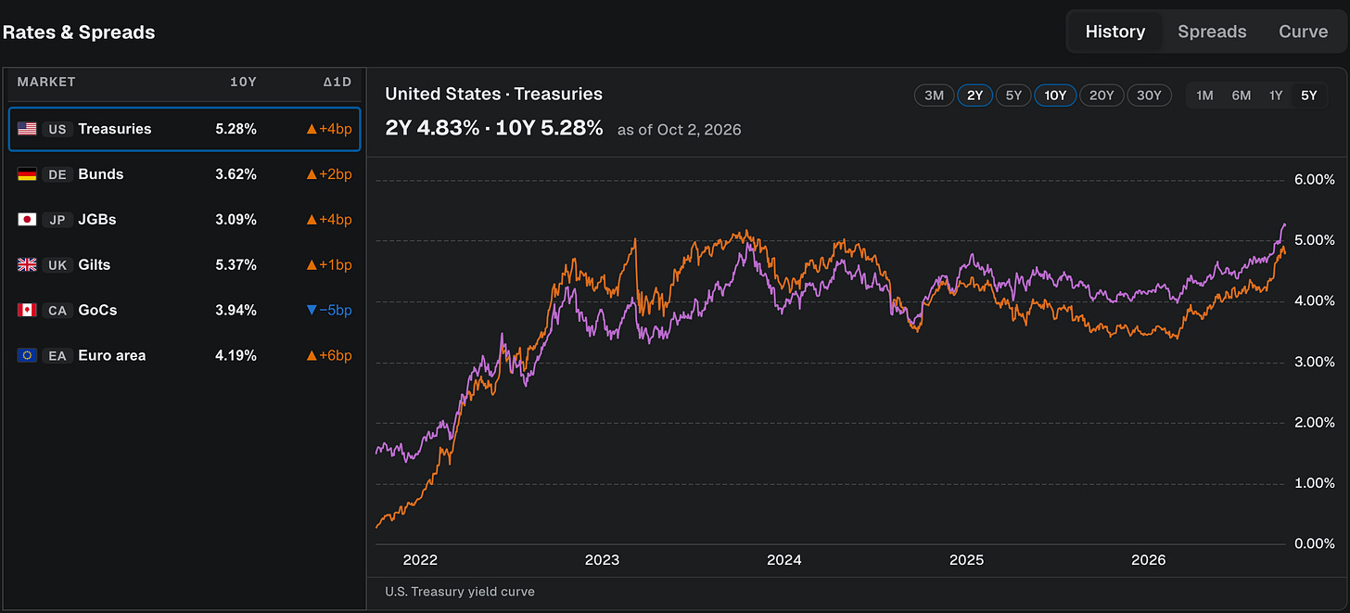Select the 6M time range
Screen dimensions: 1350x613
tap(1241, 96)
